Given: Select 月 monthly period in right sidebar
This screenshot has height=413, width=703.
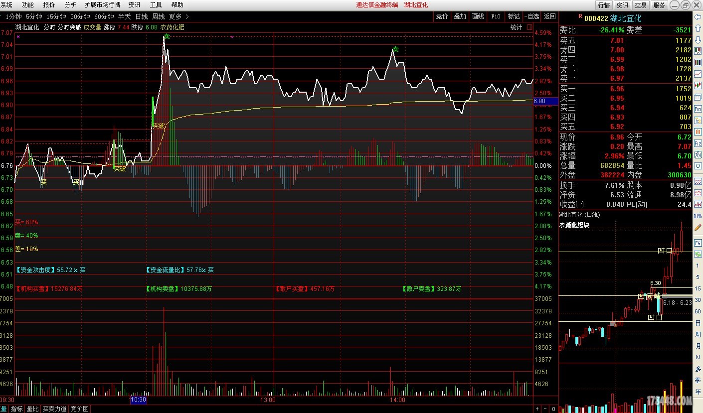Looking at the screenshot, I should (698, 346).
